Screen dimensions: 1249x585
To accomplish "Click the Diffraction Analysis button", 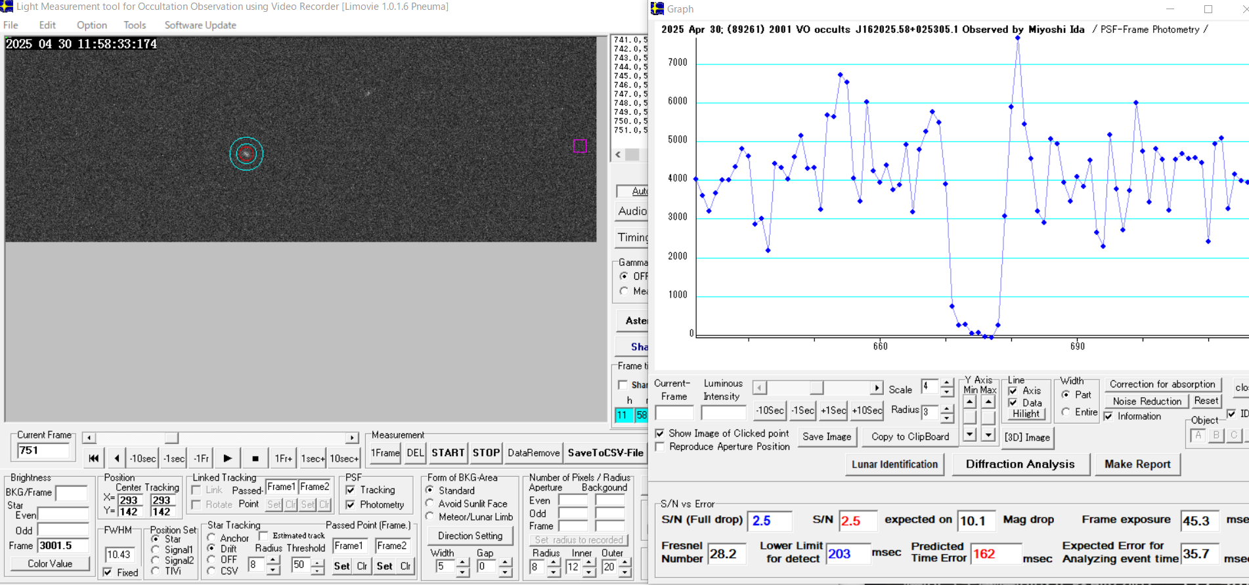I will tap(1020, 464).
